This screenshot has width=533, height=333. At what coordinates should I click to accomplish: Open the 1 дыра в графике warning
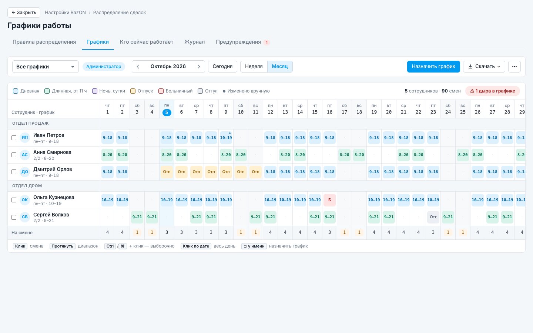(493, 91)
